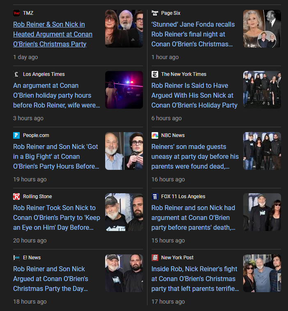Click the New York Post favicon
288x311 pixels.
click(x=155, y=258)
